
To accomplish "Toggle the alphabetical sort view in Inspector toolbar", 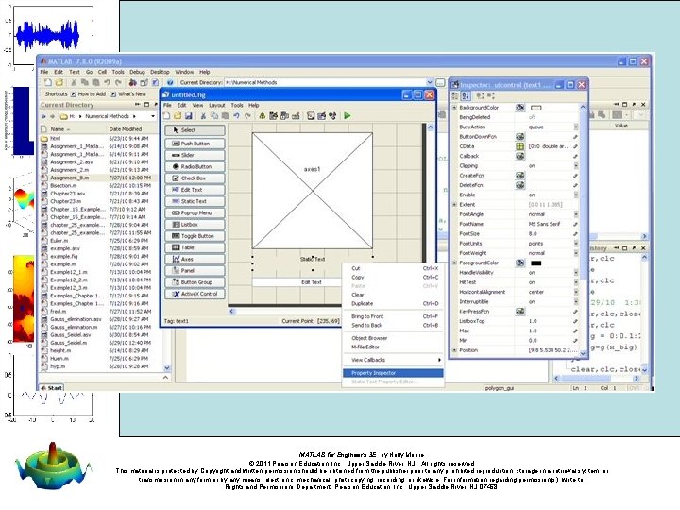I will coord(466,95).
